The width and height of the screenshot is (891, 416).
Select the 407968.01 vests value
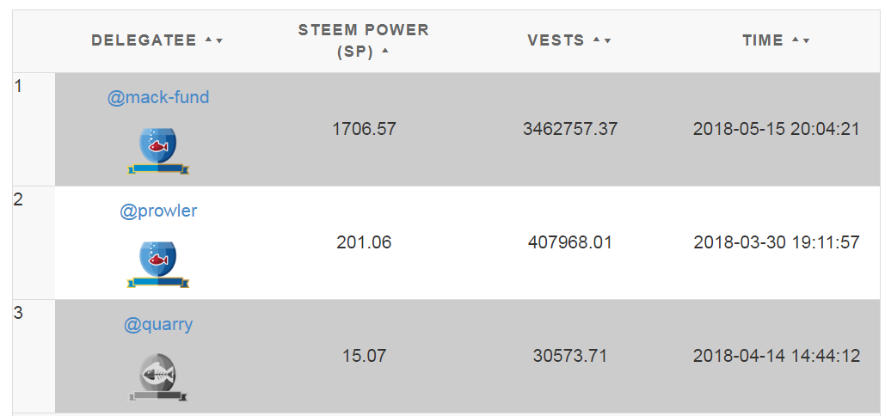[x=570, y=243]
